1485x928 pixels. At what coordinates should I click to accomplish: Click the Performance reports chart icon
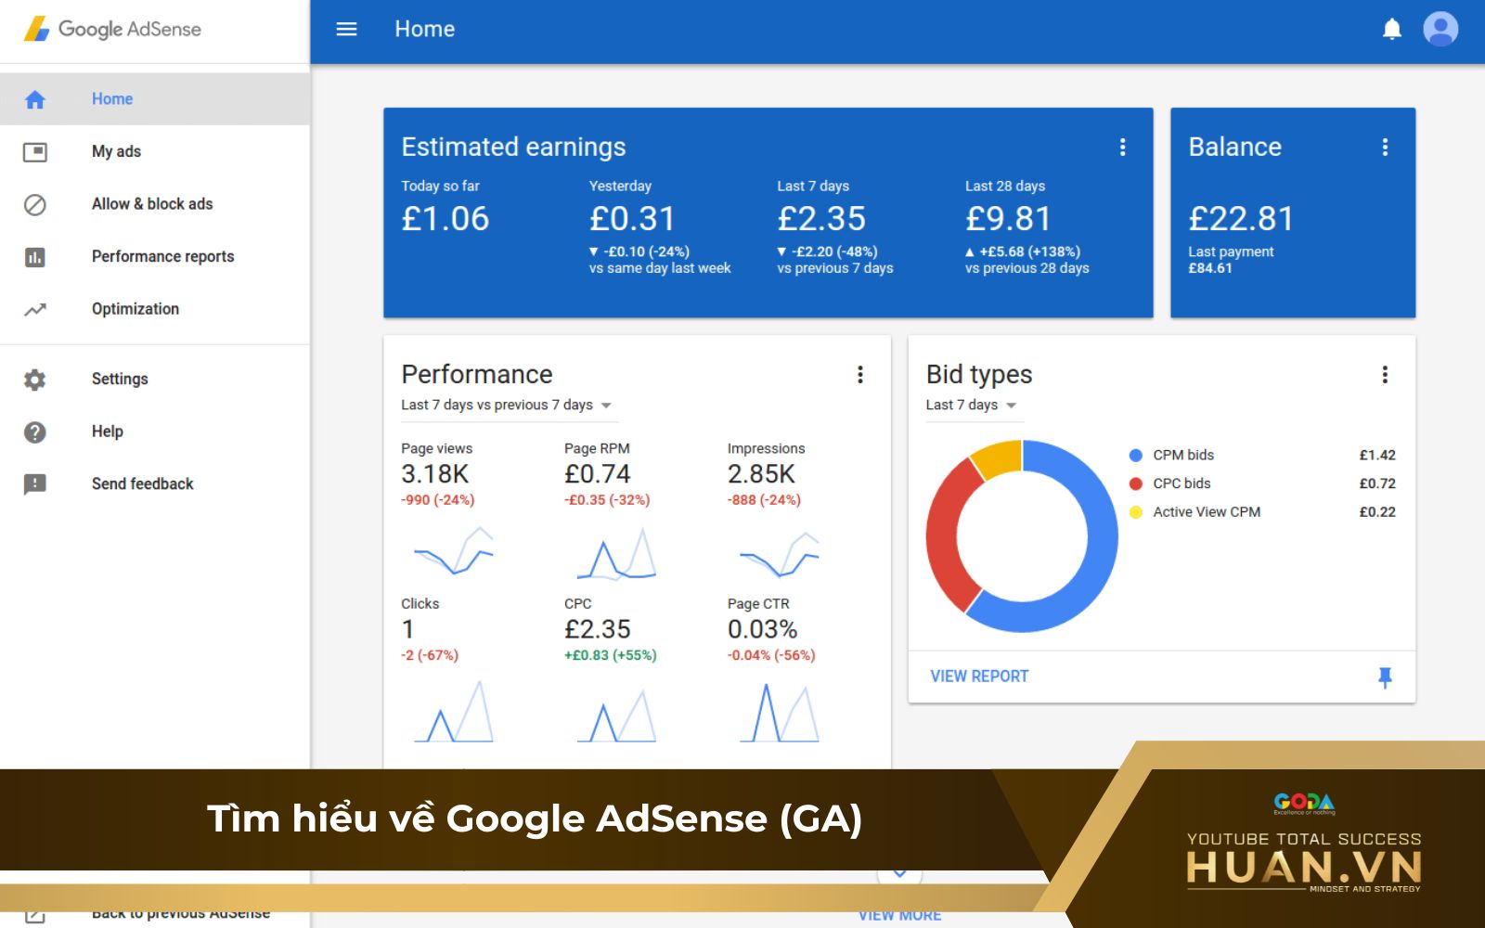[35, 257]
